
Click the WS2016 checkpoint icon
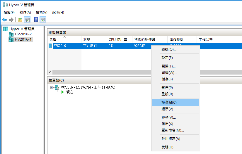[57, 87]
